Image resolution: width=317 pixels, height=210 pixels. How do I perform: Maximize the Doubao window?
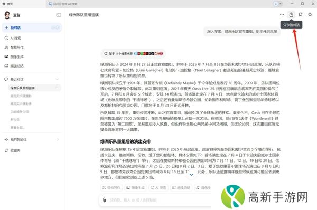click(302, 4)
